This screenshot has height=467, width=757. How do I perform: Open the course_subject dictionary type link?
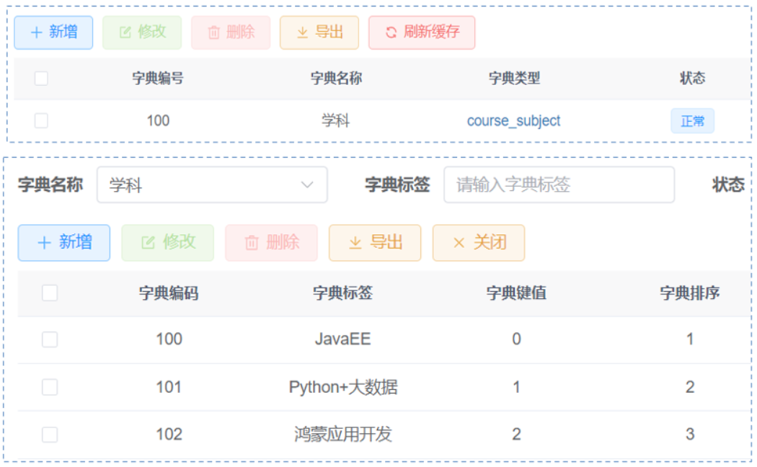pyautogui.click(x=513, y=120)
